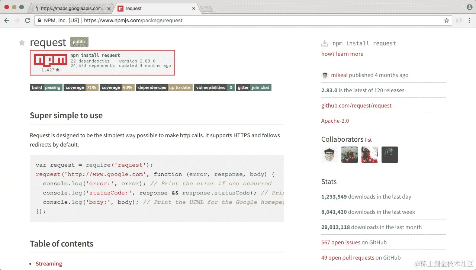The width and height of the screenshot is (476, 270).
Task: Reload the page with refresh icon
Action: tap(28, 20)
